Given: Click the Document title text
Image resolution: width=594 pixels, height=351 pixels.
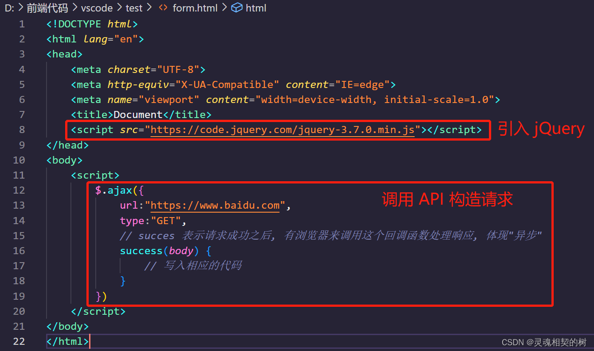Looking at the screenshot, I should tap(138, 114).
